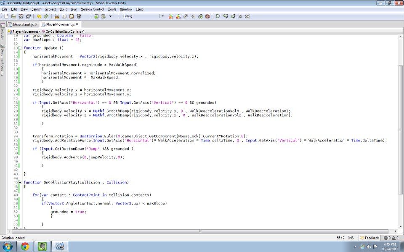Click the Rebuild All toolbar icon
The width and height of the screenshot is (404, 252).
point(178,16)
